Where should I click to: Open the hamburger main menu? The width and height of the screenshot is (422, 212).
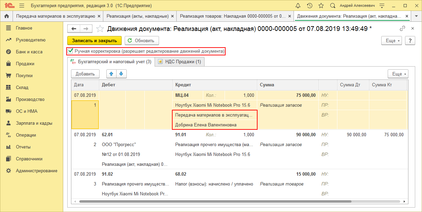tap(22, 6)
